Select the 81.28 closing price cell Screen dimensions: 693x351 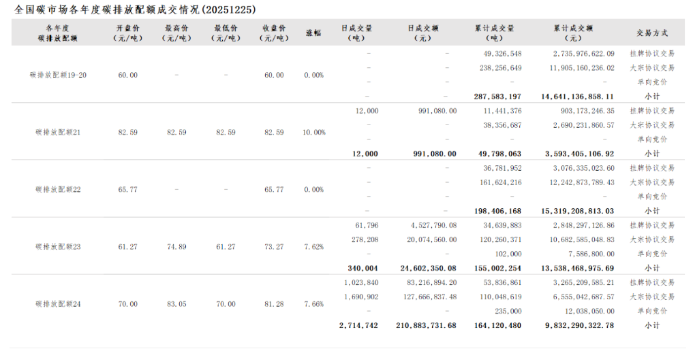pos(274,303)
